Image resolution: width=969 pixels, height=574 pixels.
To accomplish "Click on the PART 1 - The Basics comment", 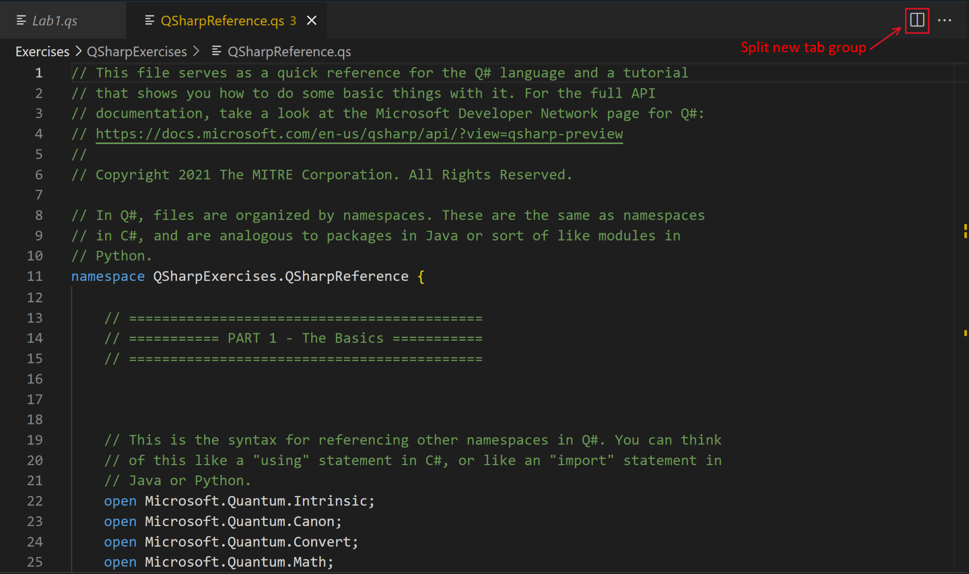I will (305, 339).
